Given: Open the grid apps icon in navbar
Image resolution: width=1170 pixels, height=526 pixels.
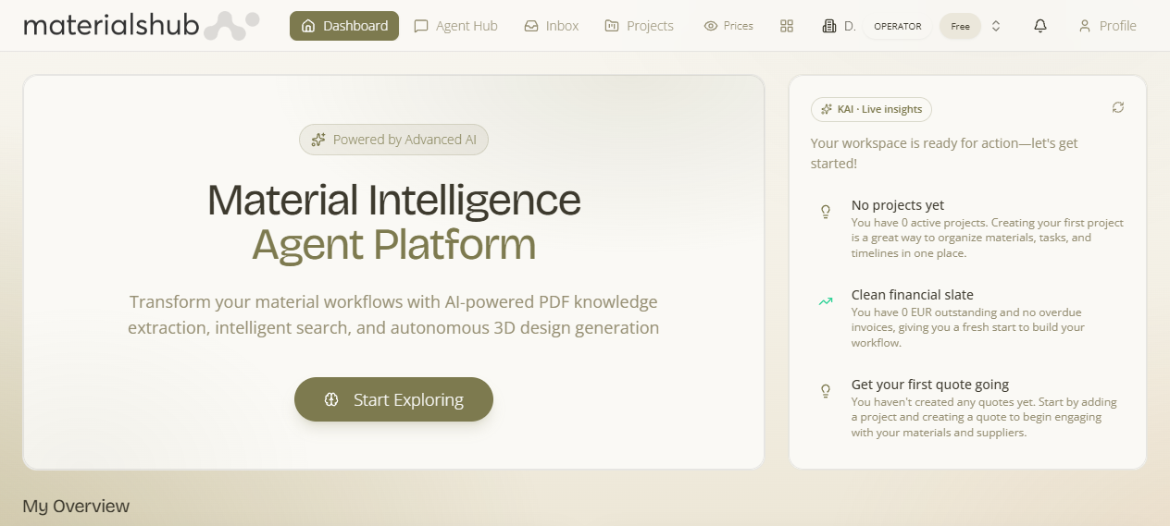Looking at the screenshot, I should pos(787,26).
